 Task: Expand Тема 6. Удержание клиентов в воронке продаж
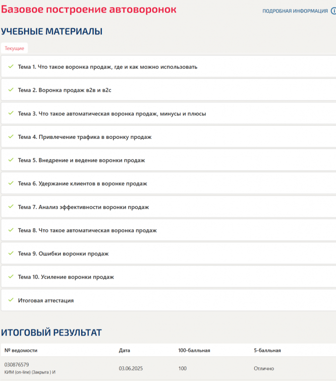[169, 184]
